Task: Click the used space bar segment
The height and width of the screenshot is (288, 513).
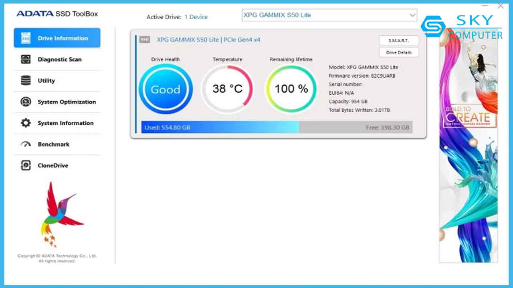Action: [x=220, y=127]
